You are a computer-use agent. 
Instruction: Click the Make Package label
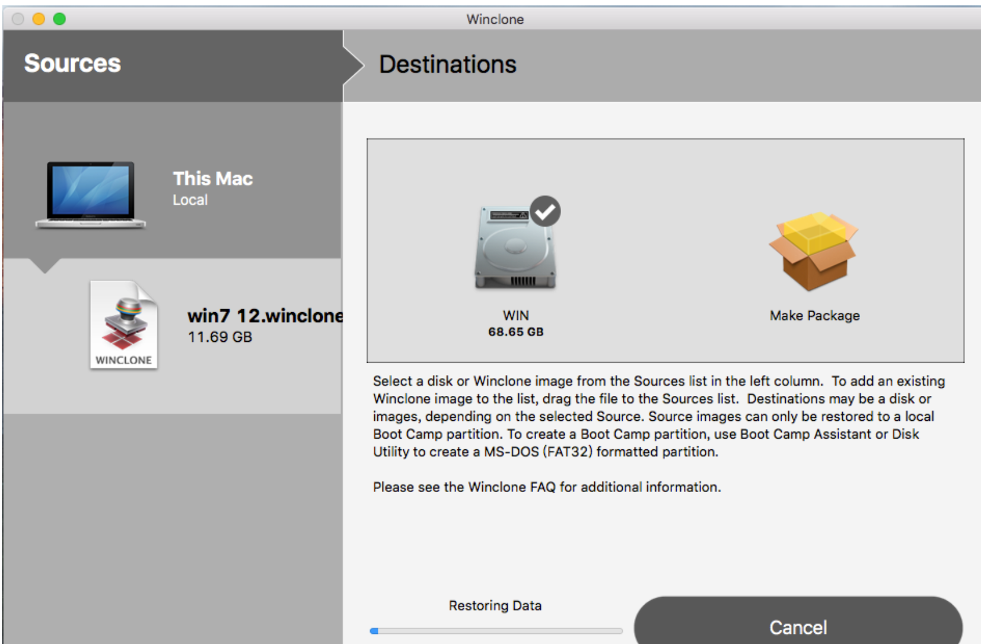click(x=814, y=316)
